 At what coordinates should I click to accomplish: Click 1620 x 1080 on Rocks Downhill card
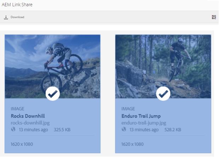tap(22, 144)
